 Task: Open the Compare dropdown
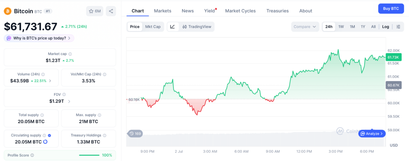pos(305,27)
